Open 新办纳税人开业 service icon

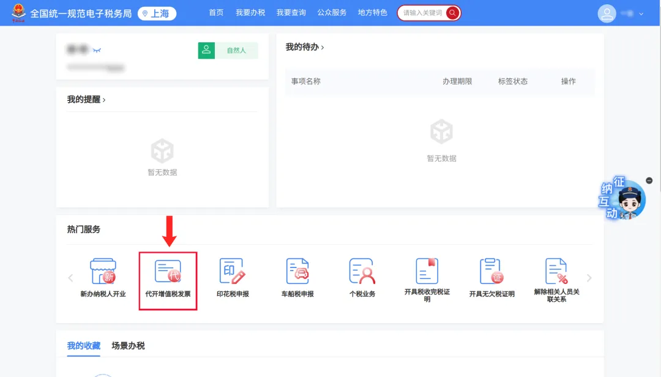[x=103, y=271]
